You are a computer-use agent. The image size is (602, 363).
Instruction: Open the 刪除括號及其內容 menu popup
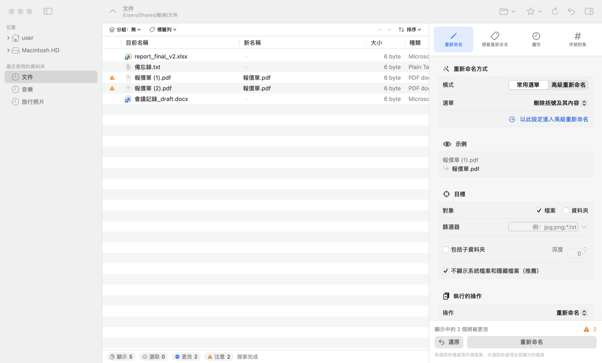pos(560,103)
